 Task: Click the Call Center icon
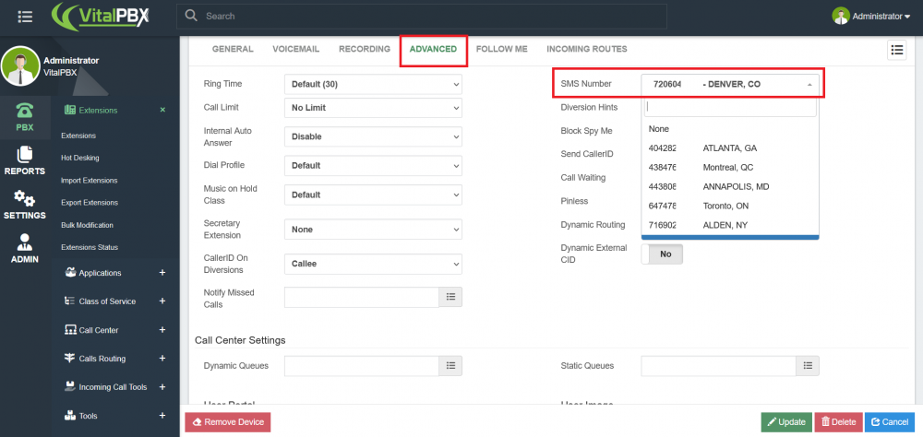coord(70,330)
